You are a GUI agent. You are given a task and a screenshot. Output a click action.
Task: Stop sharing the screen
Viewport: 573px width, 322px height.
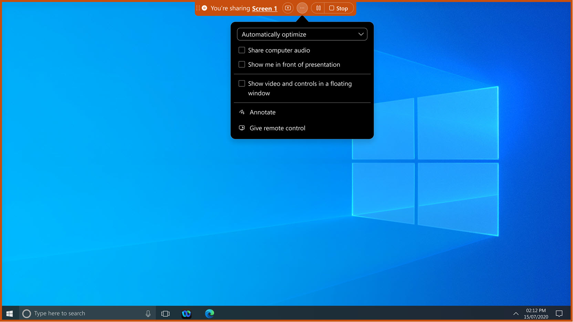(x=339, y=8)
